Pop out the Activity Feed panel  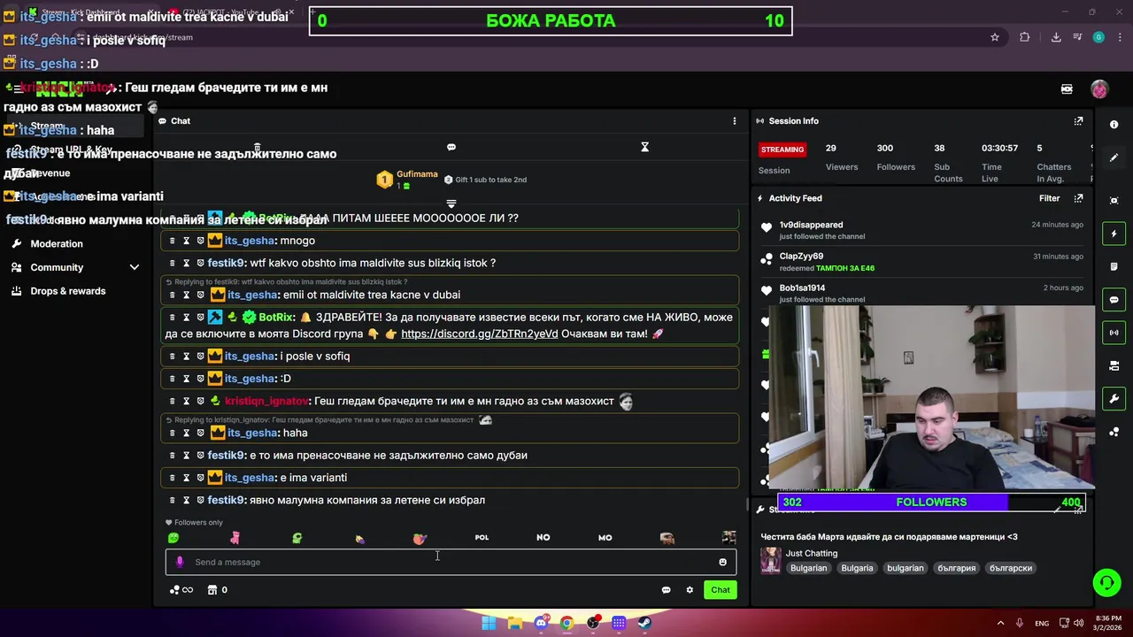(1078, 198)
